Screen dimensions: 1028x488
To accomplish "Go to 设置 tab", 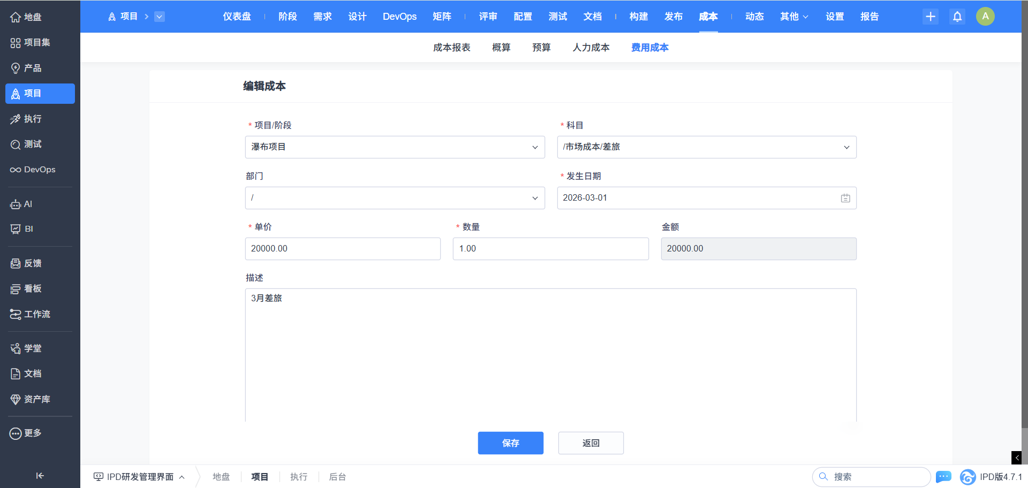I will click(x=835, y=17).
